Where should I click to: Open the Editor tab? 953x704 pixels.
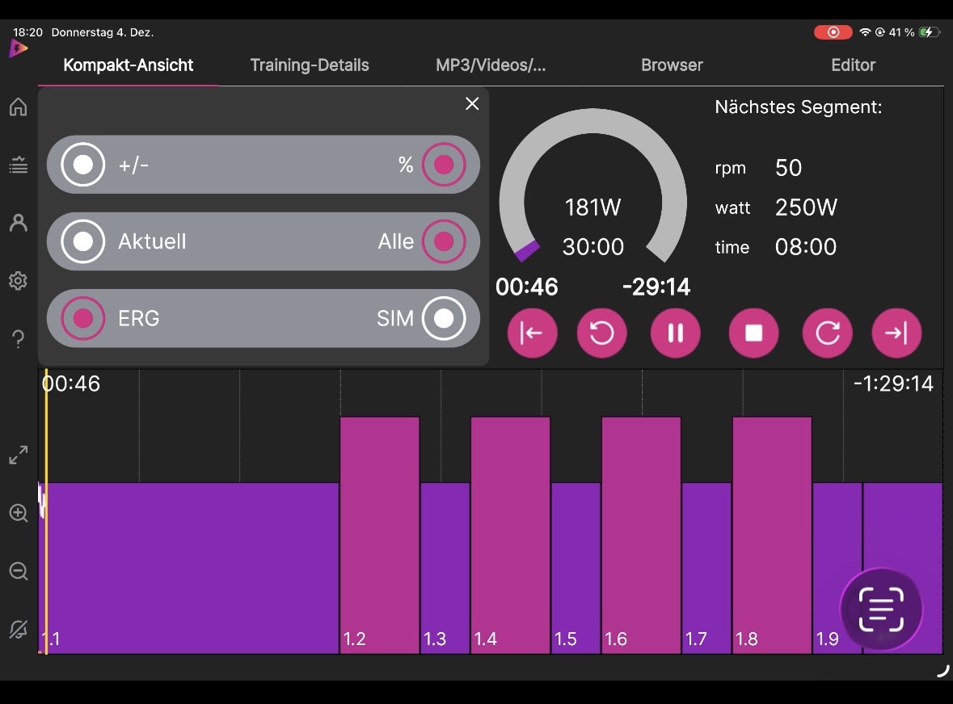click(x=853, y=65)
